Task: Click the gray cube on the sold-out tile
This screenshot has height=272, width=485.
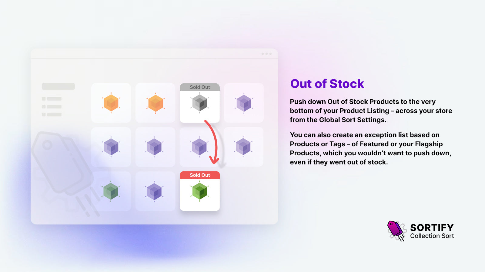Action: click(199, 103)
